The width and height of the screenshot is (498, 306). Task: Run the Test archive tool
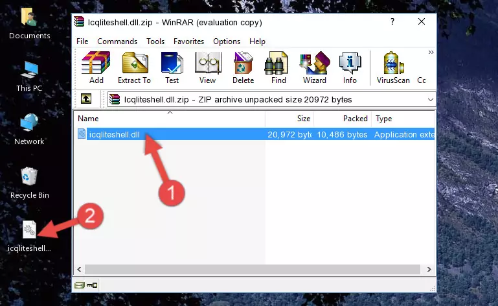pyautogui.click(x=172, y=68)
